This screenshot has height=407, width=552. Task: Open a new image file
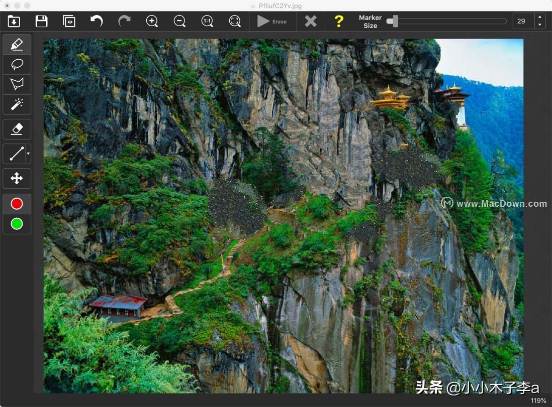point(14,21)
